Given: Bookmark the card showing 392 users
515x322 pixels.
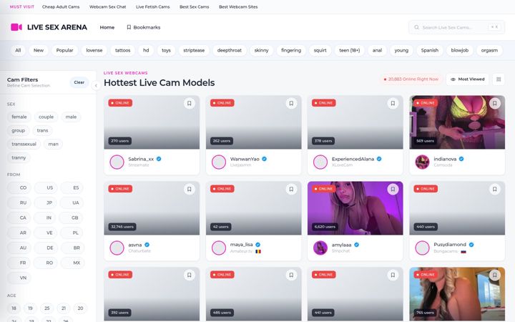Looking at the screenshot, I should [x=189, y=275].
